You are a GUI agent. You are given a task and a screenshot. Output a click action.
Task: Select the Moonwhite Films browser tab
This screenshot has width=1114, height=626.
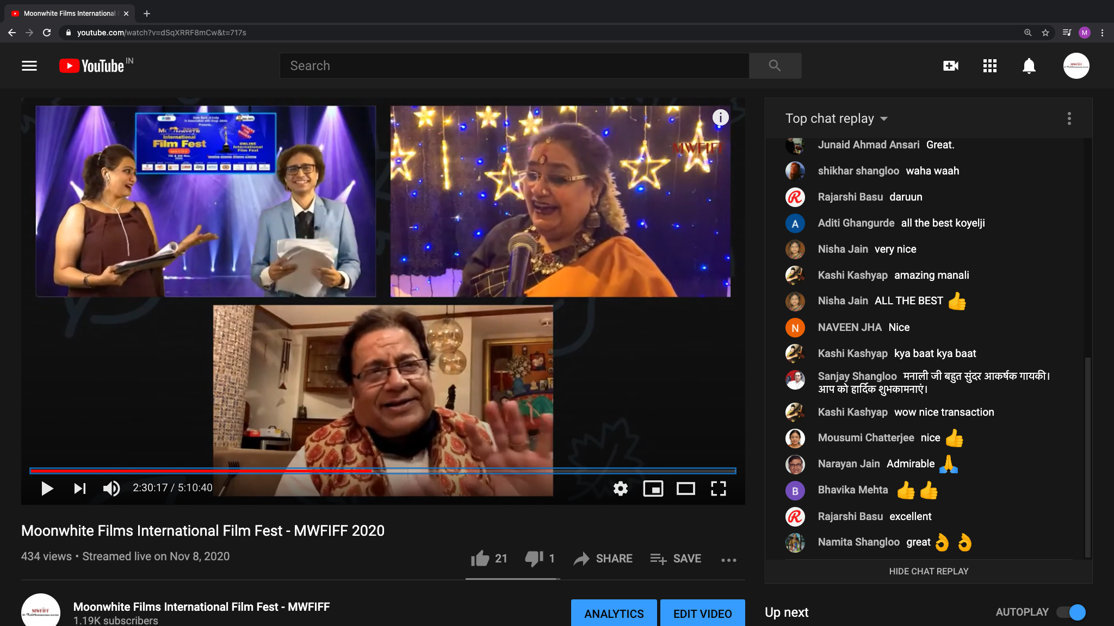click(69, 14)
